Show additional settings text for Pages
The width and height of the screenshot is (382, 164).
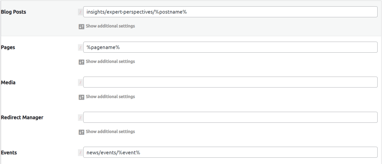click(x=110, y=62)
